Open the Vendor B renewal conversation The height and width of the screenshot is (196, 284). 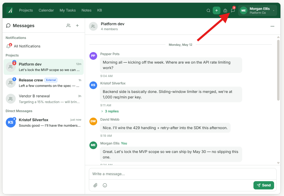(x=43, y=99)
